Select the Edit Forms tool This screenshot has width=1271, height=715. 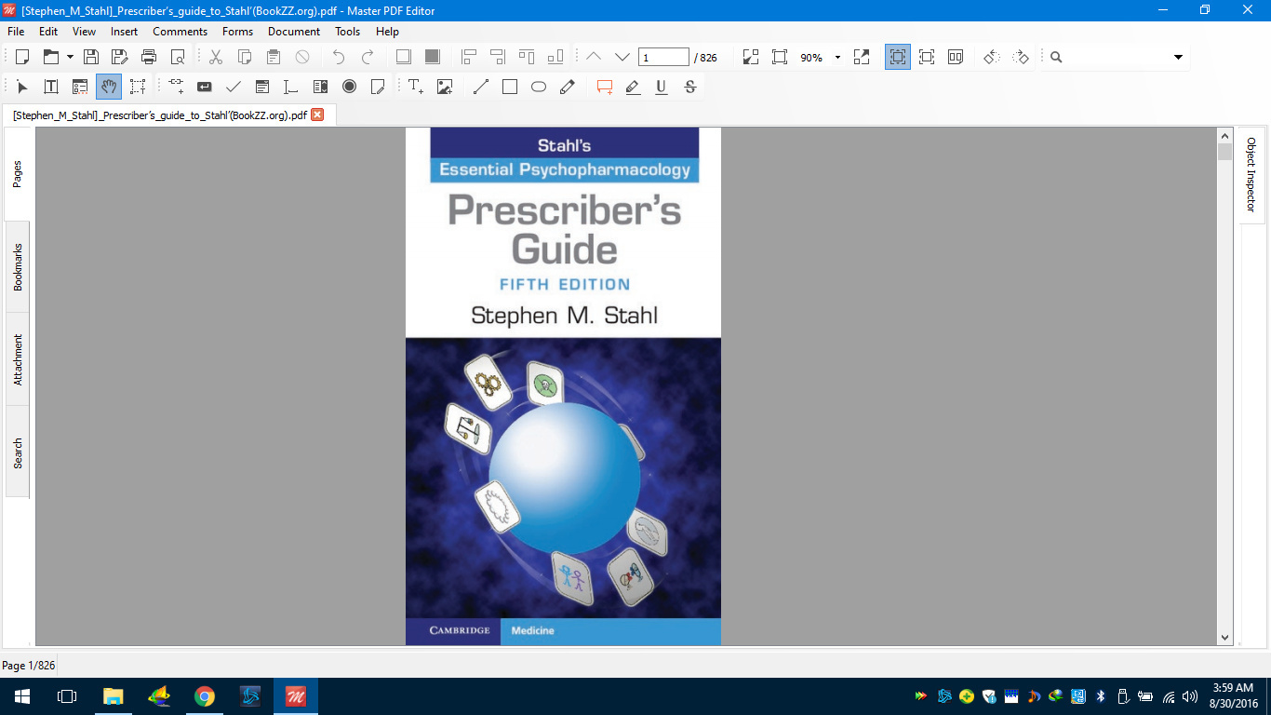pyautogui.click(x=80, y=87)
